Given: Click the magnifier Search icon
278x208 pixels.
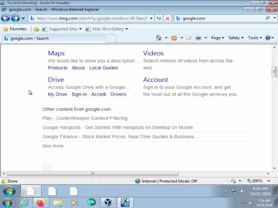Looking at the screenshot, I should coord(268,18).
